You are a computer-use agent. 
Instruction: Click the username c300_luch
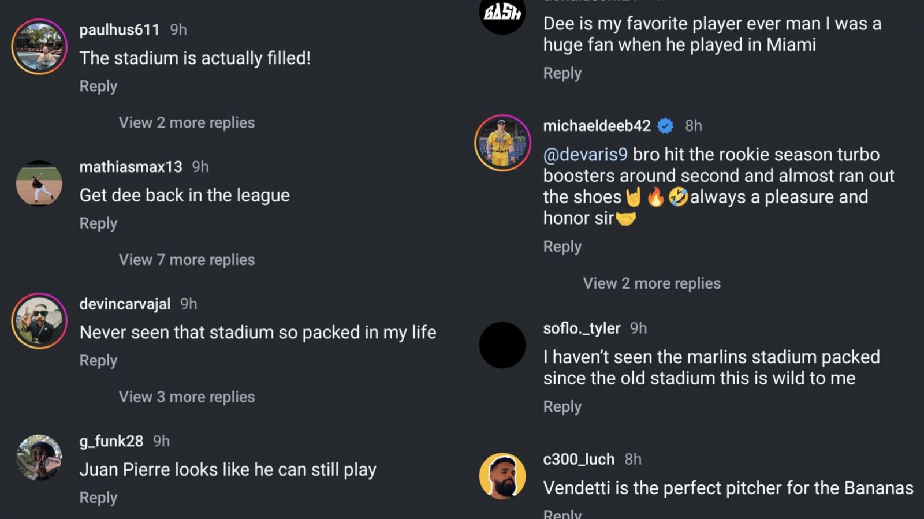pyautogui.click(x=577, y=459)
